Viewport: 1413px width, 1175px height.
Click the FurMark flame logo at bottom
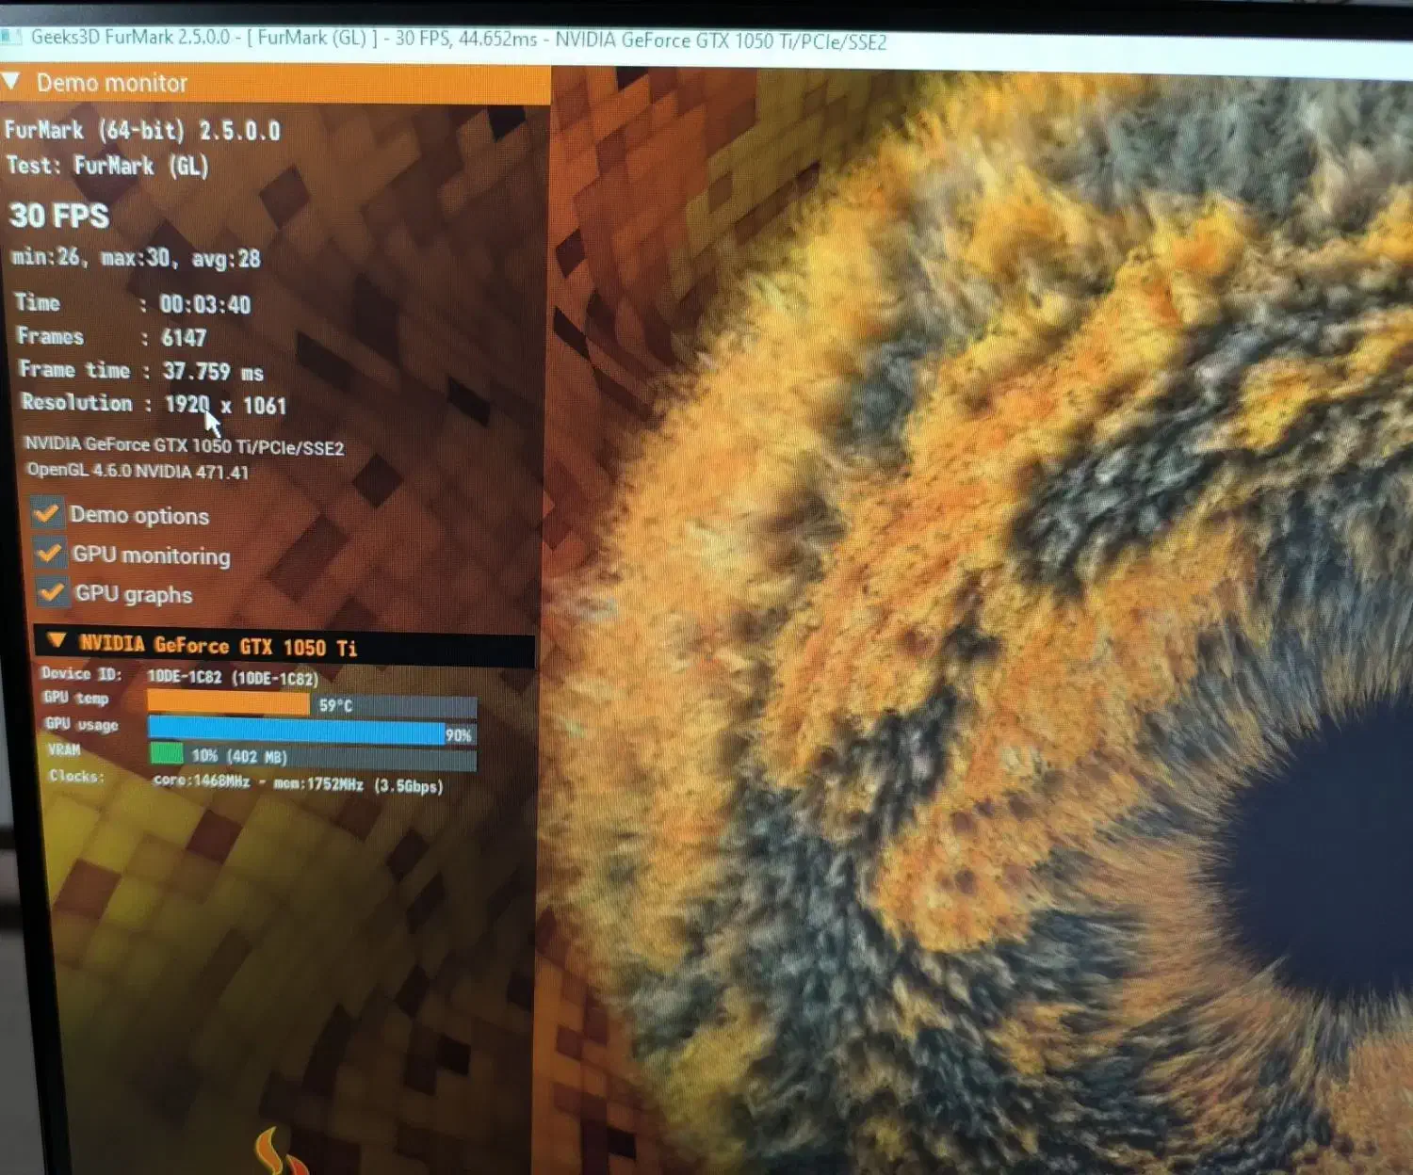277,1152
